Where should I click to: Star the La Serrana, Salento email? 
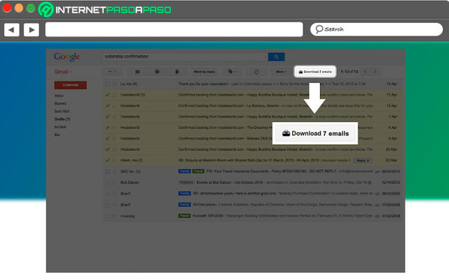point(114,106)
